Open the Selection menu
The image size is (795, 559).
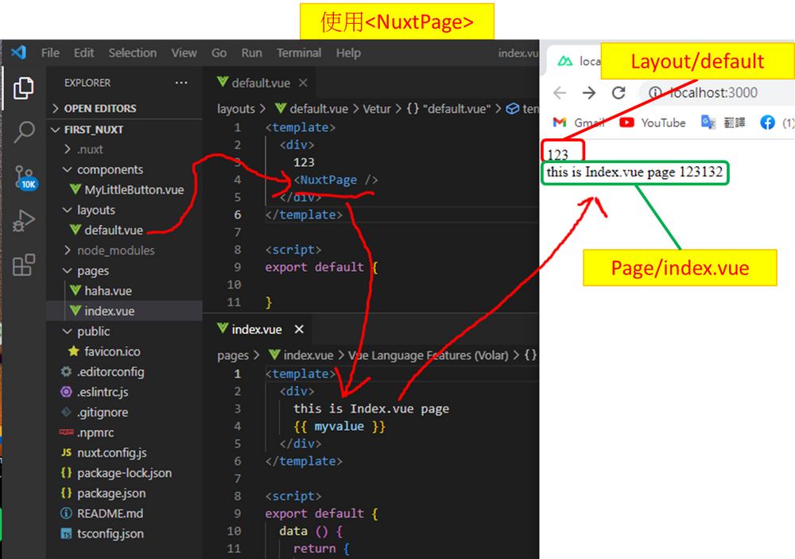[x=132, y=52]
